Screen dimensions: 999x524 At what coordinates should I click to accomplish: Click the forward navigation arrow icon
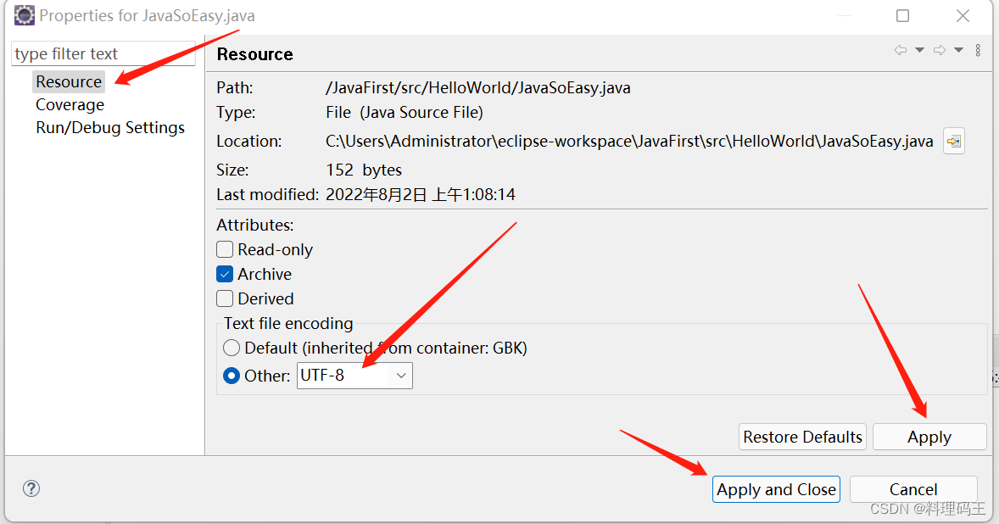939,51
